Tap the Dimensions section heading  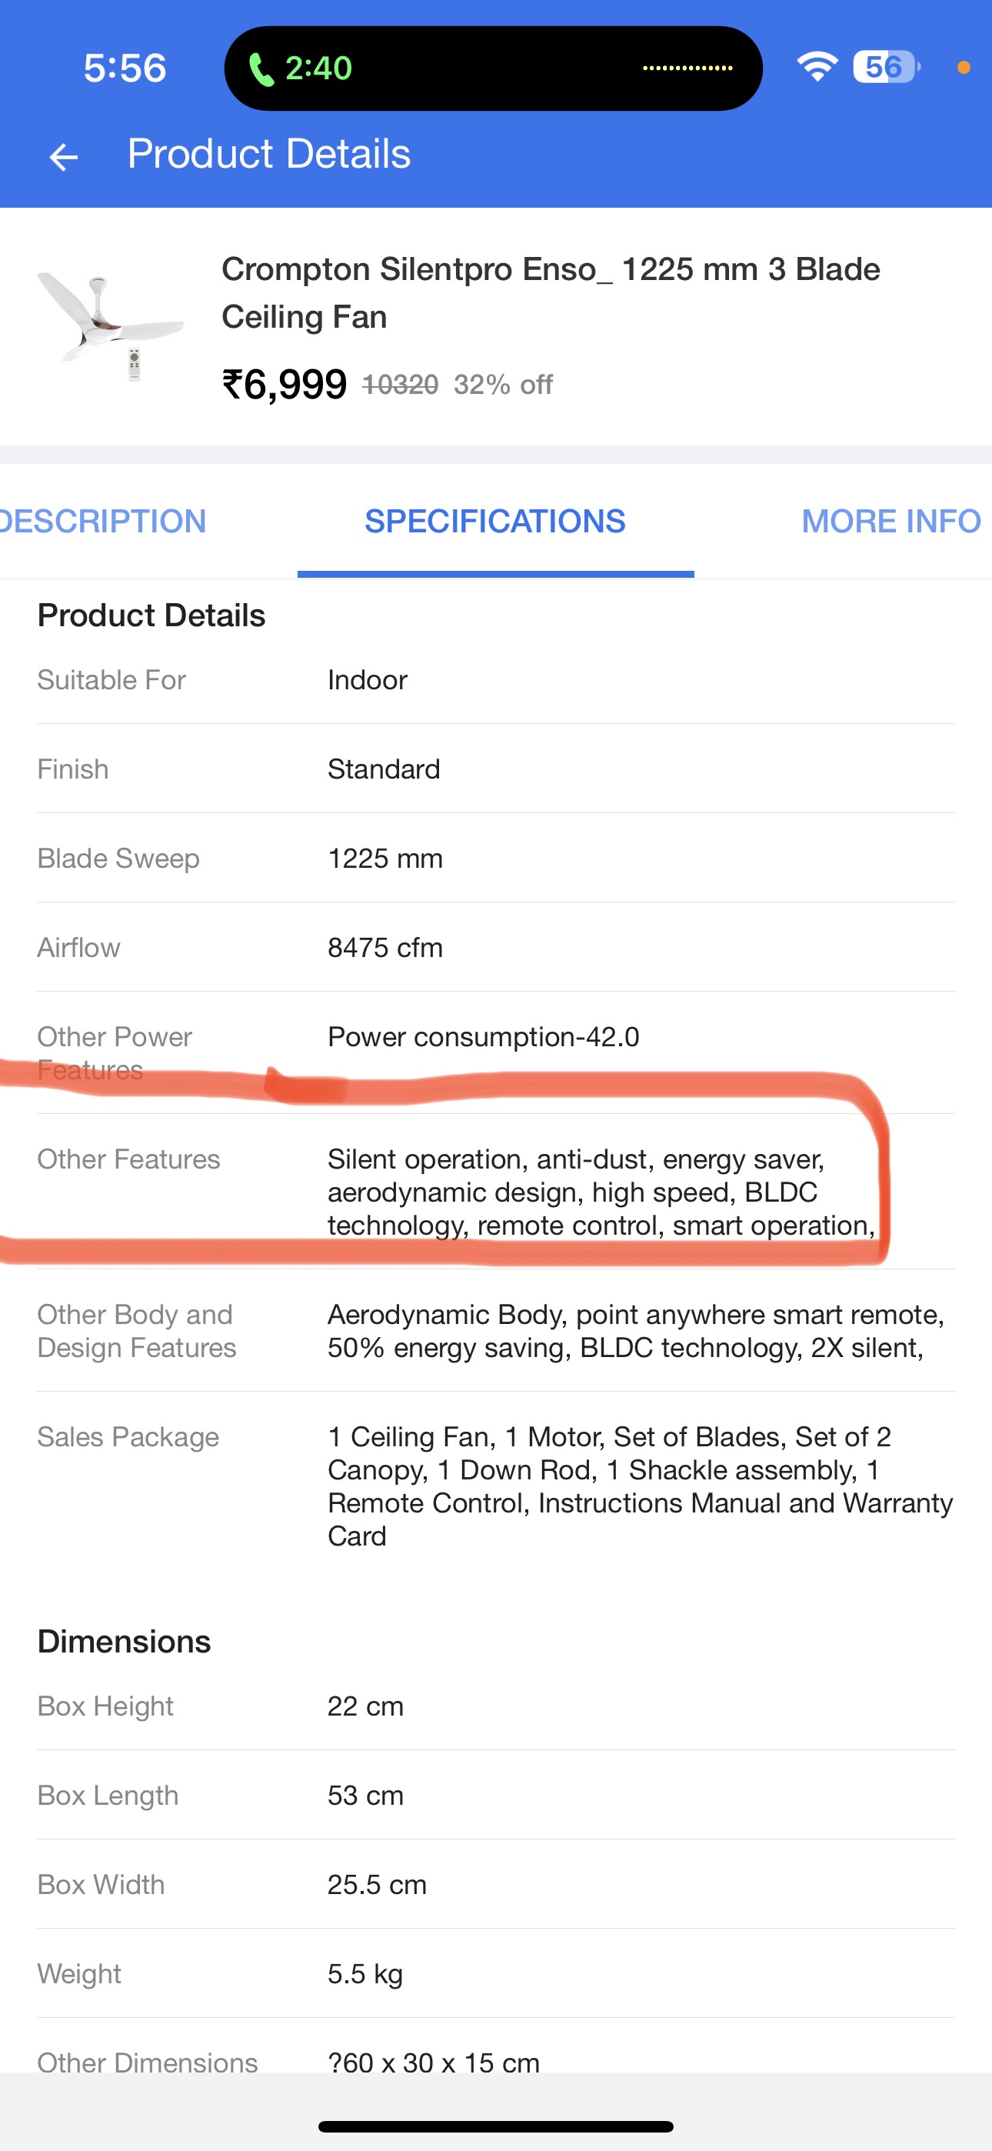(125, 1642)
